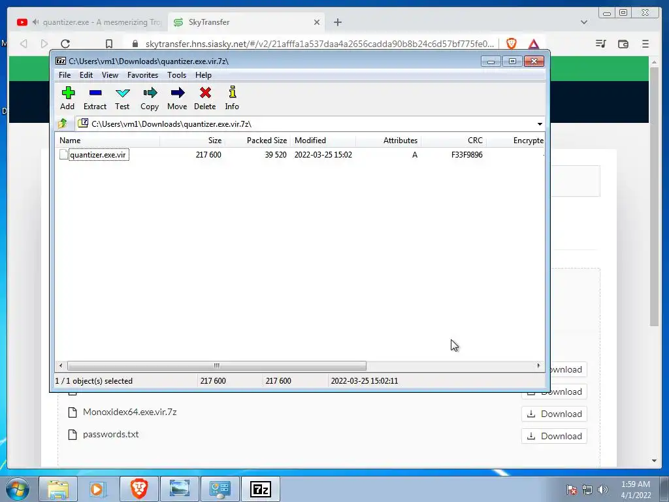Click the CRC value F33F9896

pyautogui.click(x=466, y=154)
